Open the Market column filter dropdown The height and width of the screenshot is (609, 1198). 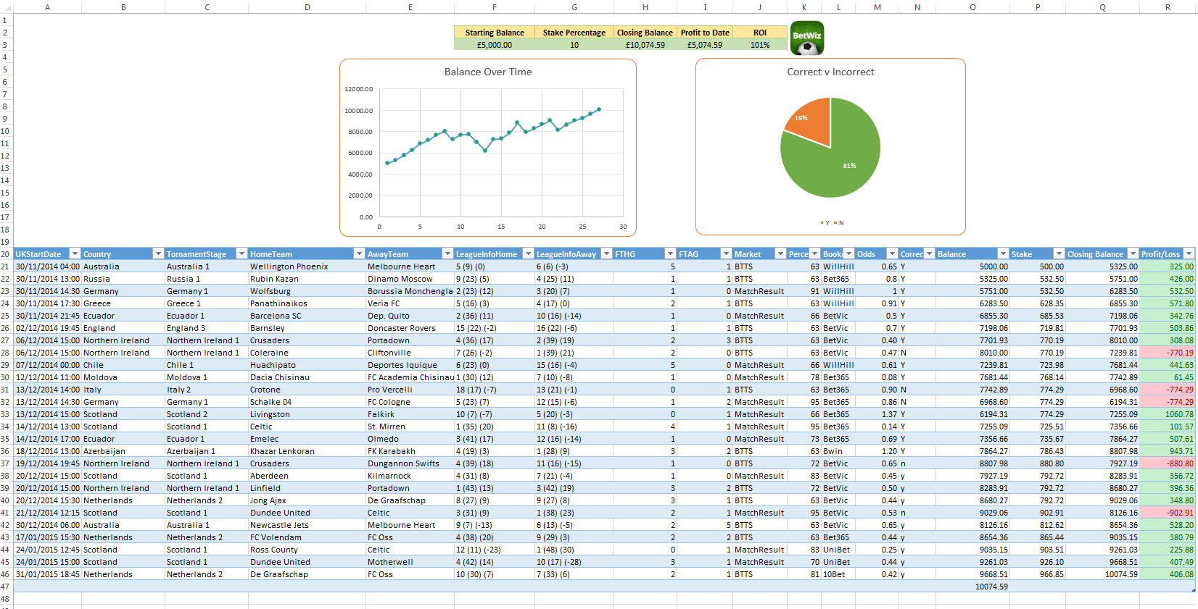780,254
